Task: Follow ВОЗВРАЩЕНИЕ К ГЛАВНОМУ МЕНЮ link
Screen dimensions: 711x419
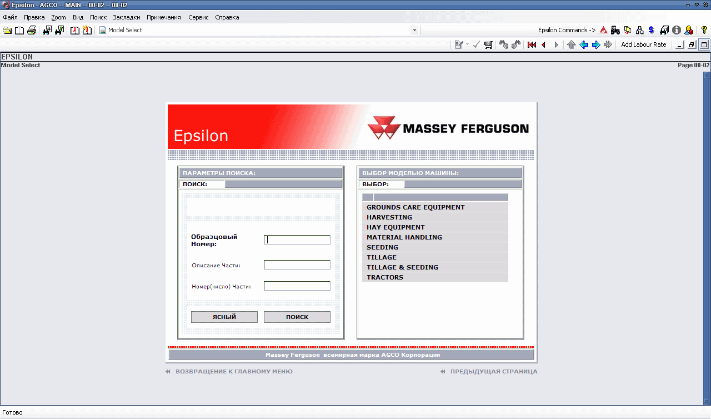Action: (x=234, y=371)
